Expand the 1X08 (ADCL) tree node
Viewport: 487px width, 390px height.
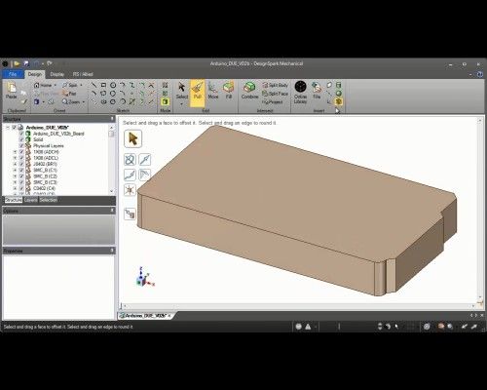(15, 158)
